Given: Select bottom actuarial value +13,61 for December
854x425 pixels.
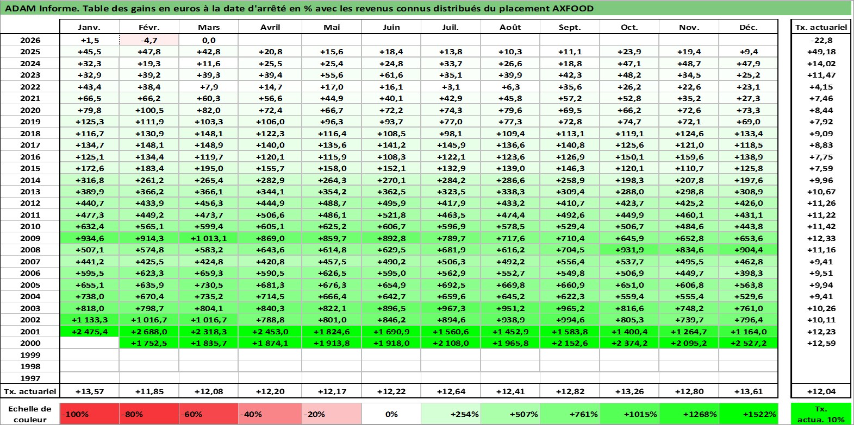Looking at the screenshot, I should tap(748, 391).
